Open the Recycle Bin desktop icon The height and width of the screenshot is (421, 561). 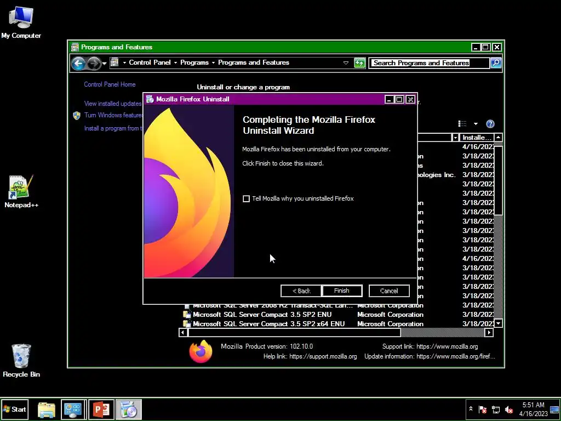[21, 361]
